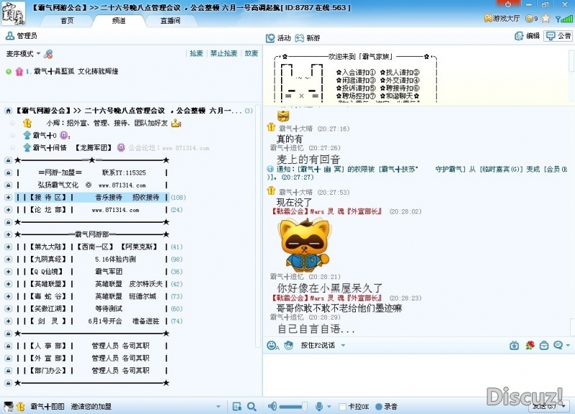
Task: Switch to the 直播间 tab
Action: pyautogui.click(x=170, y=21)
